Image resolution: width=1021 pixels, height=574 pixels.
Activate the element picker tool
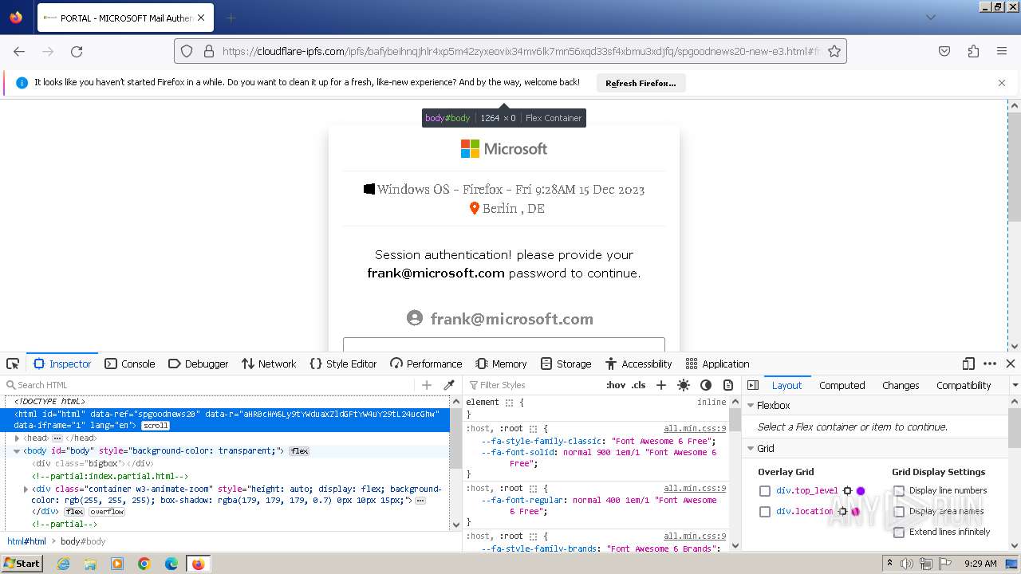tap(13, 364)
